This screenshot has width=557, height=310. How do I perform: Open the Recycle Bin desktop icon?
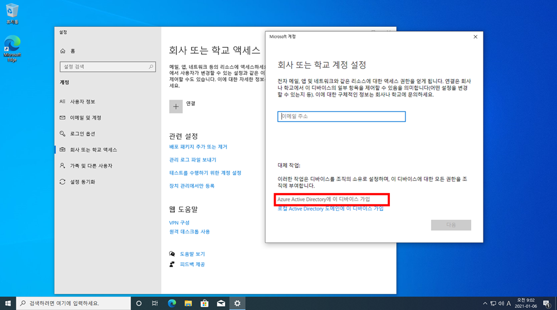(12, 13)
